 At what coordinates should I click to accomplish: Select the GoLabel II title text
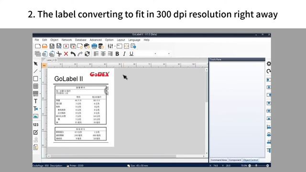(x=68, y=79)
